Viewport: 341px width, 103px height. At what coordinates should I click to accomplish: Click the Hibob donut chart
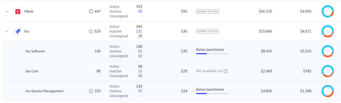(328, 12)
